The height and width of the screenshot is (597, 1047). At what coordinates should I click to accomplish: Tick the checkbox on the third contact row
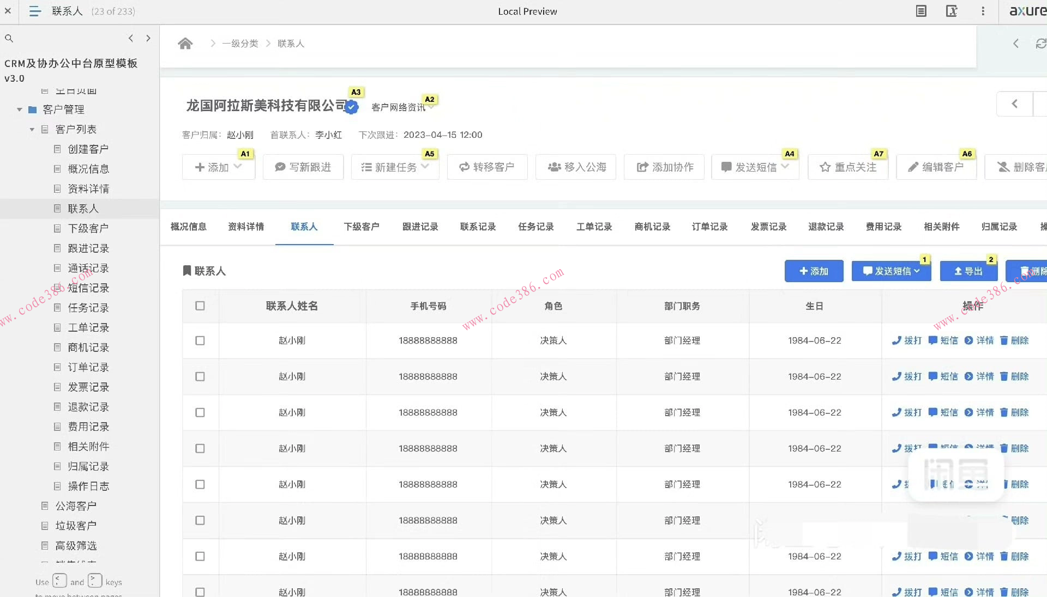coord(200,412)
